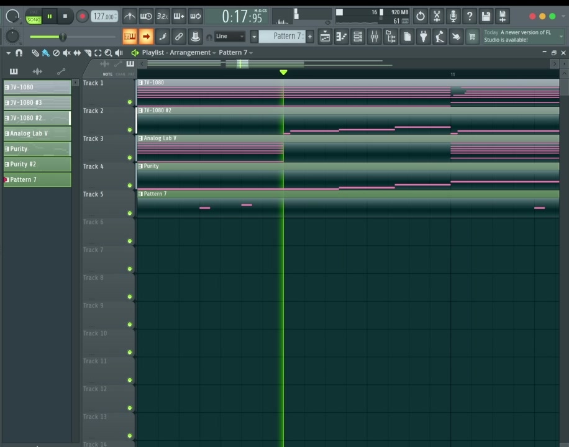
Task: Toggle loop recording button
Action: pyautogui.click(x=195, y=16)
